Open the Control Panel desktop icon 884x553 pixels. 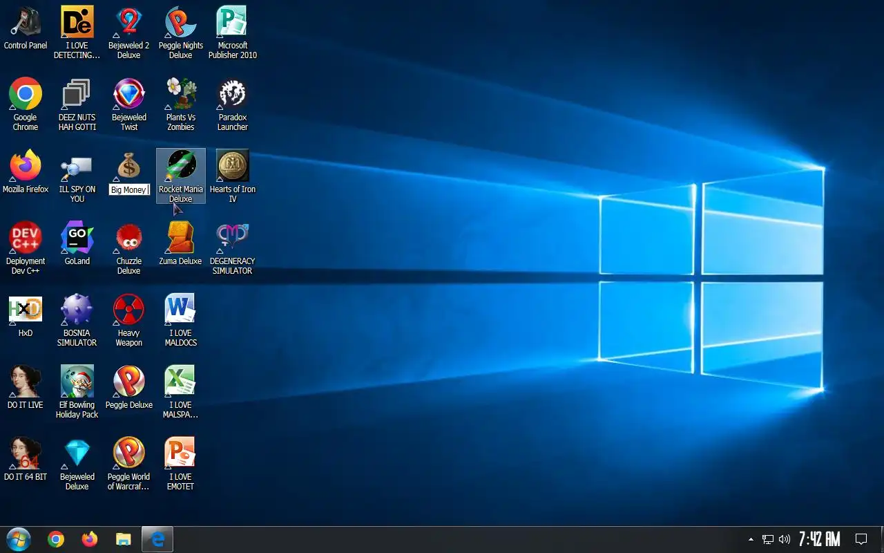[26, 22]
